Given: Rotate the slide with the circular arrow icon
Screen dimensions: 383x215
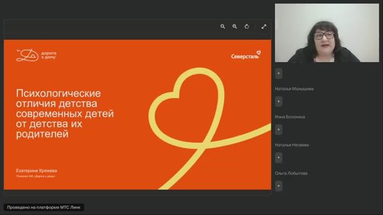Looking at the screenshot, I should coord(247,26).
